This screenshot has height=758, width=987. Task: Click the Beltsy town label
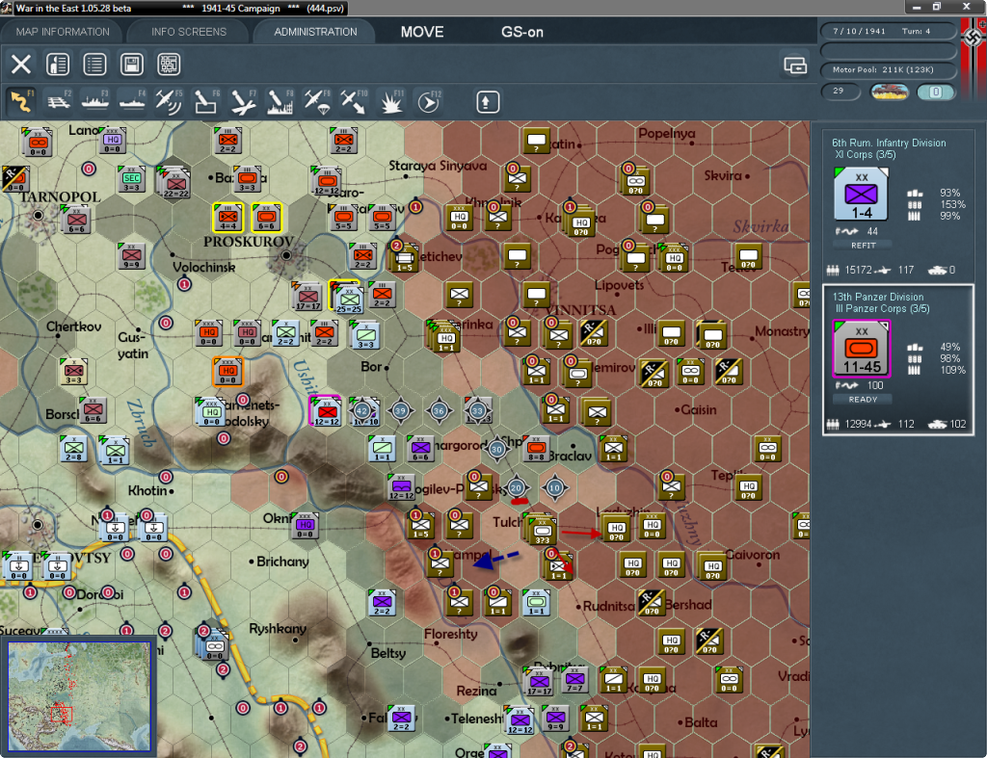pos(388,653)
